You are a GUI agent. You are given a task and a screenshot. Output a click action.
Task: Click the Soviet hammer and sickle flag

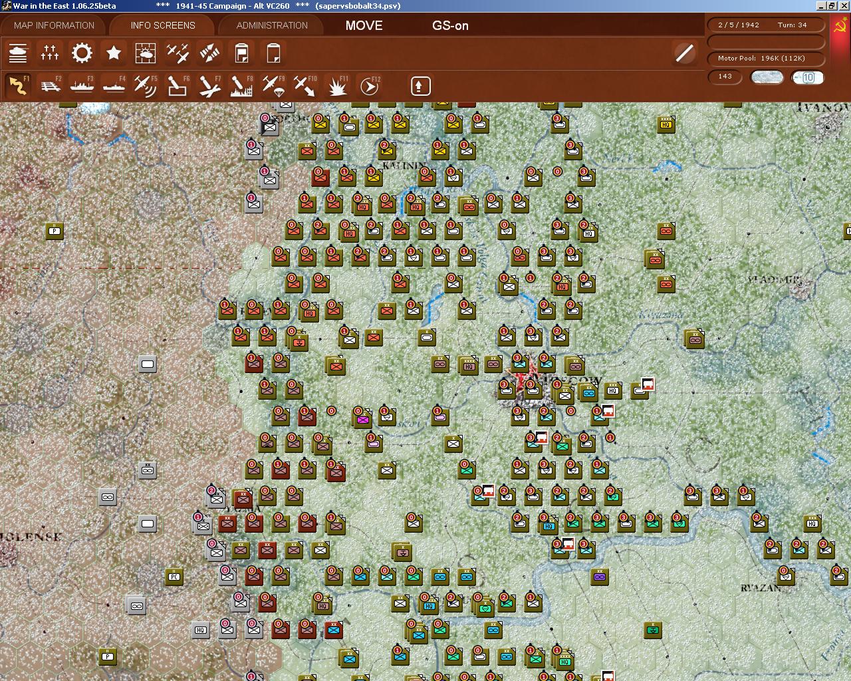(840, 25)
